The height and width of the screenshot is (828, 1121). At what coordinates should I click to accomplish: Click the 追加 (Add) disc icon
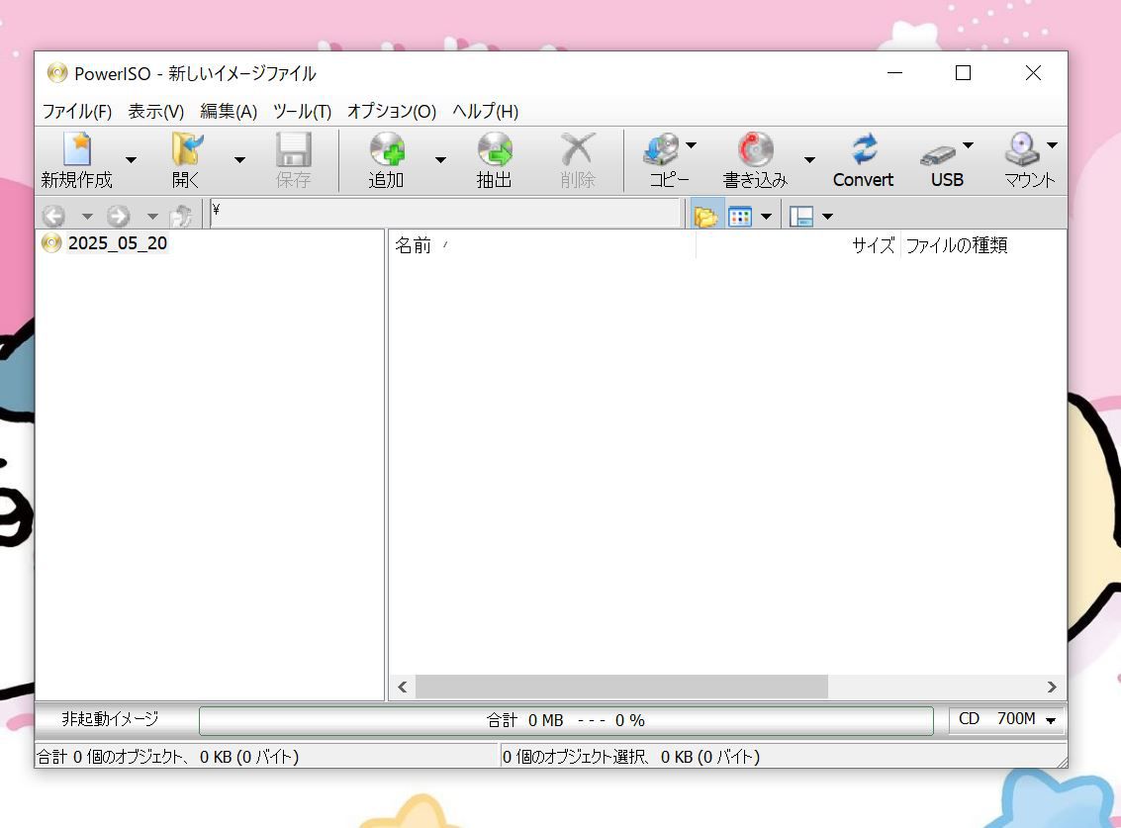pyautogui.click(x=387, y=150)
